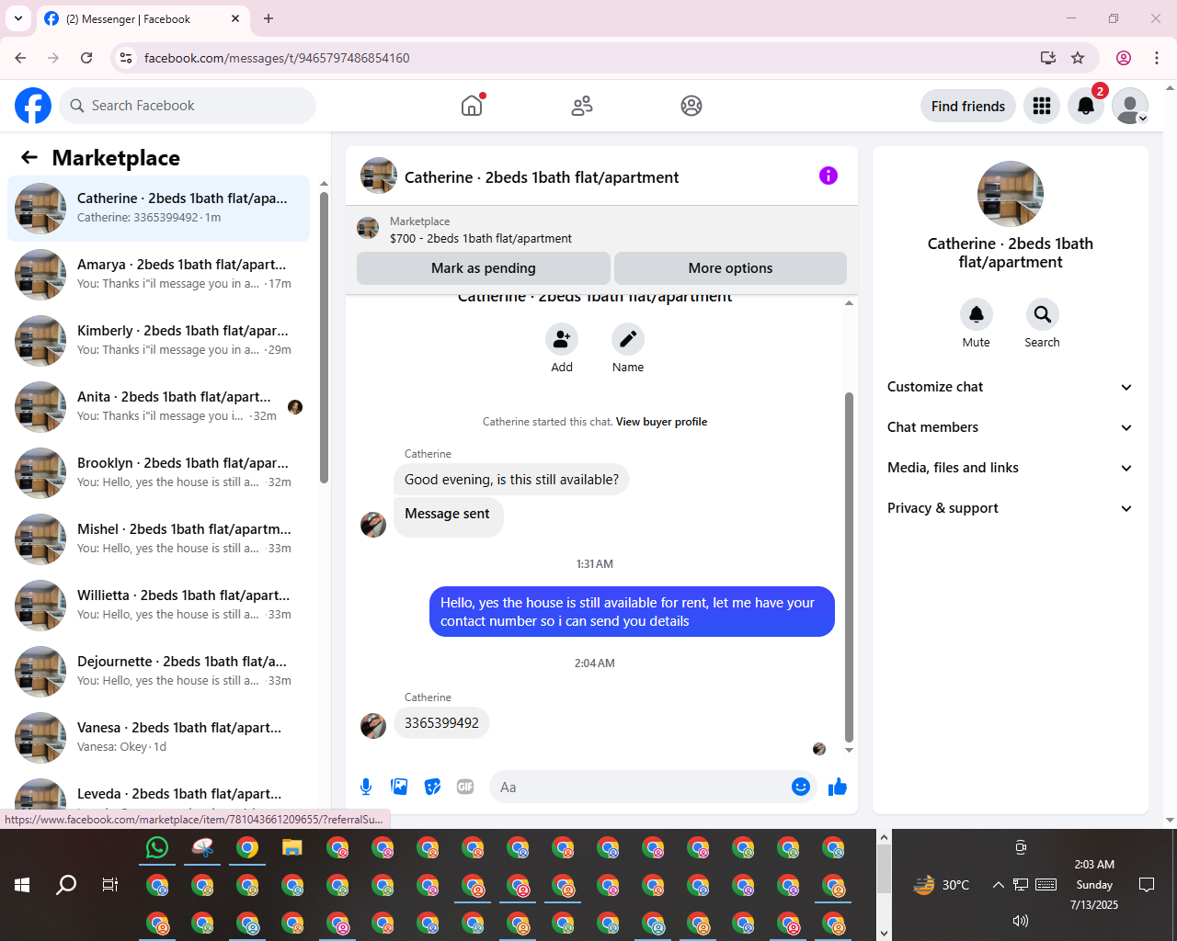Open Kimberly conversation in list
Image resolution: width=1177 pixels, height=941 pixels.
[x=158, y=341]
